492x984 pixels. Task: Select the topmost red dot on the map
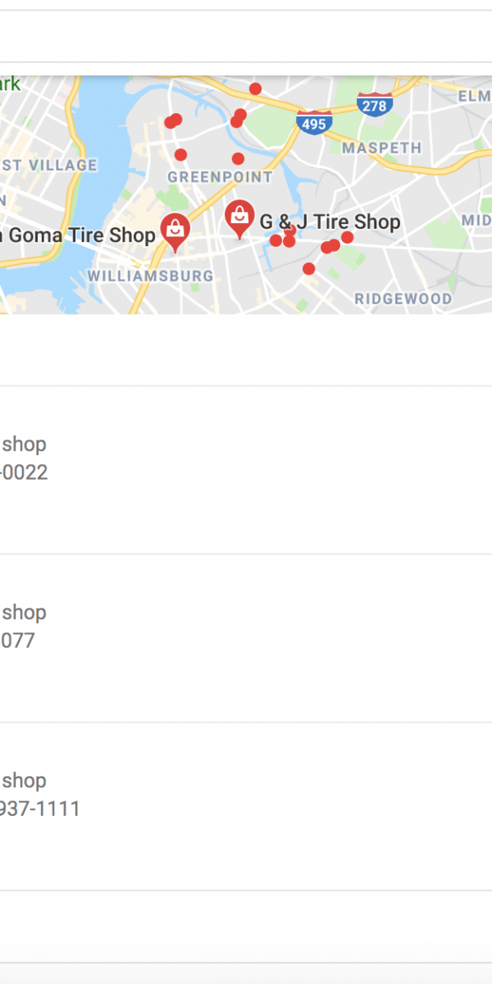[x=255, y=89]
